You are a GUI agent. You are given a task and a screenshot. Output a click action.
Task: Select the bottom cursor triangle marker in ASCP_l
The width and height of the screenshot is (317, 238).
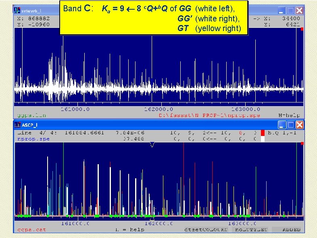(x=152, y=218)
